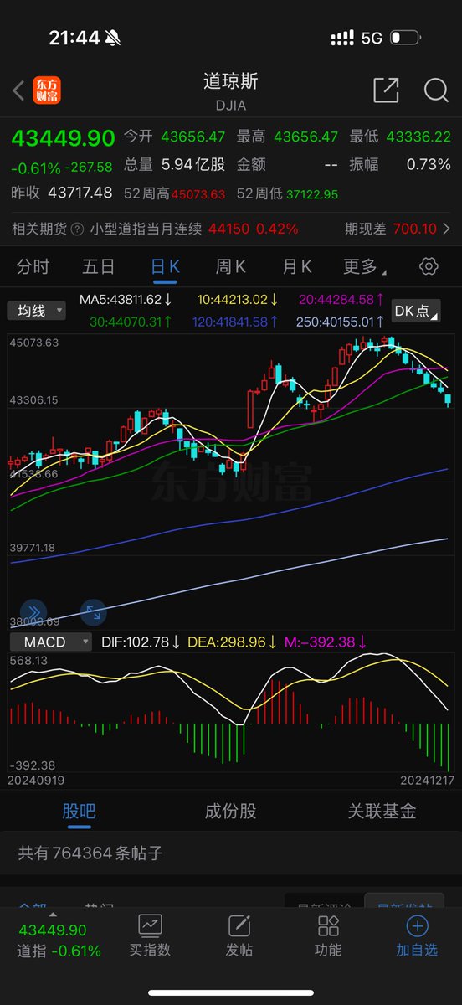The image size is (462, 1005).
Task: Tap the 21:44 clock
Action: [x=74, y=38]
